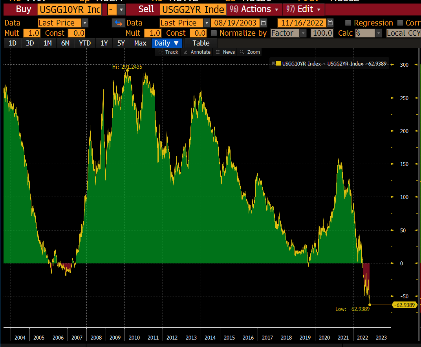Open the calendar picker for 08/19/2003
The image size is (421, 347).
tap(263, 23)
